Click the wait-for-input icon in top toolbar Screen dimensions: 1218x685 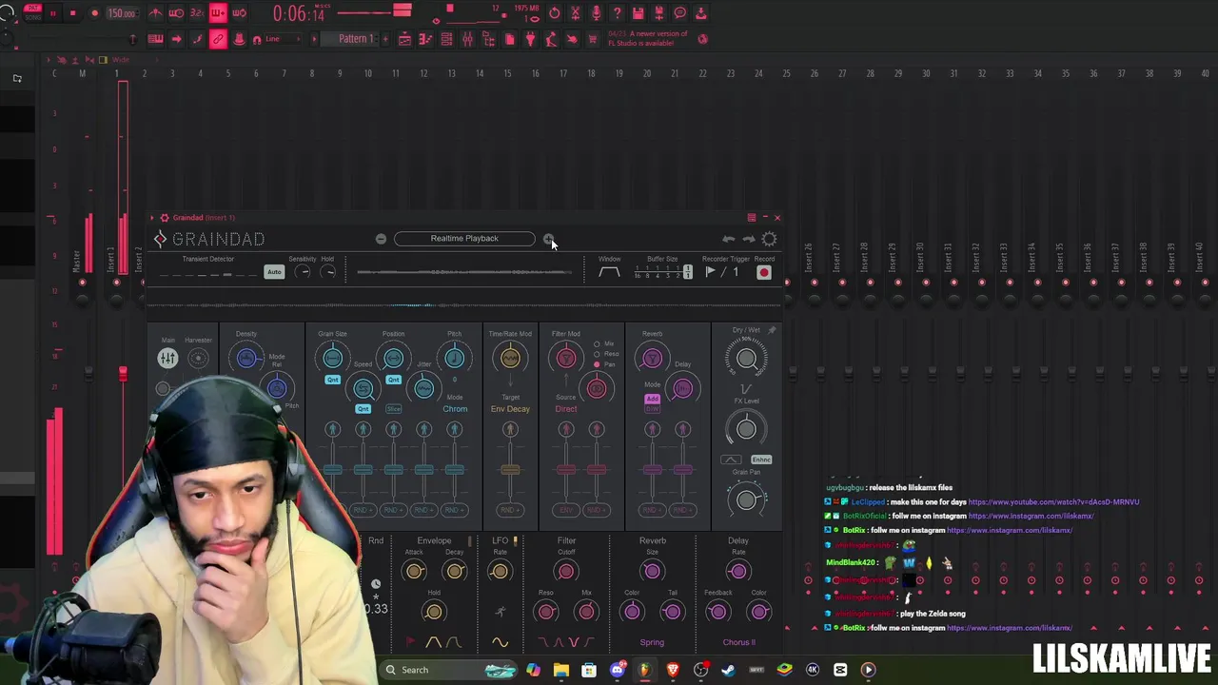coord(176,13)
